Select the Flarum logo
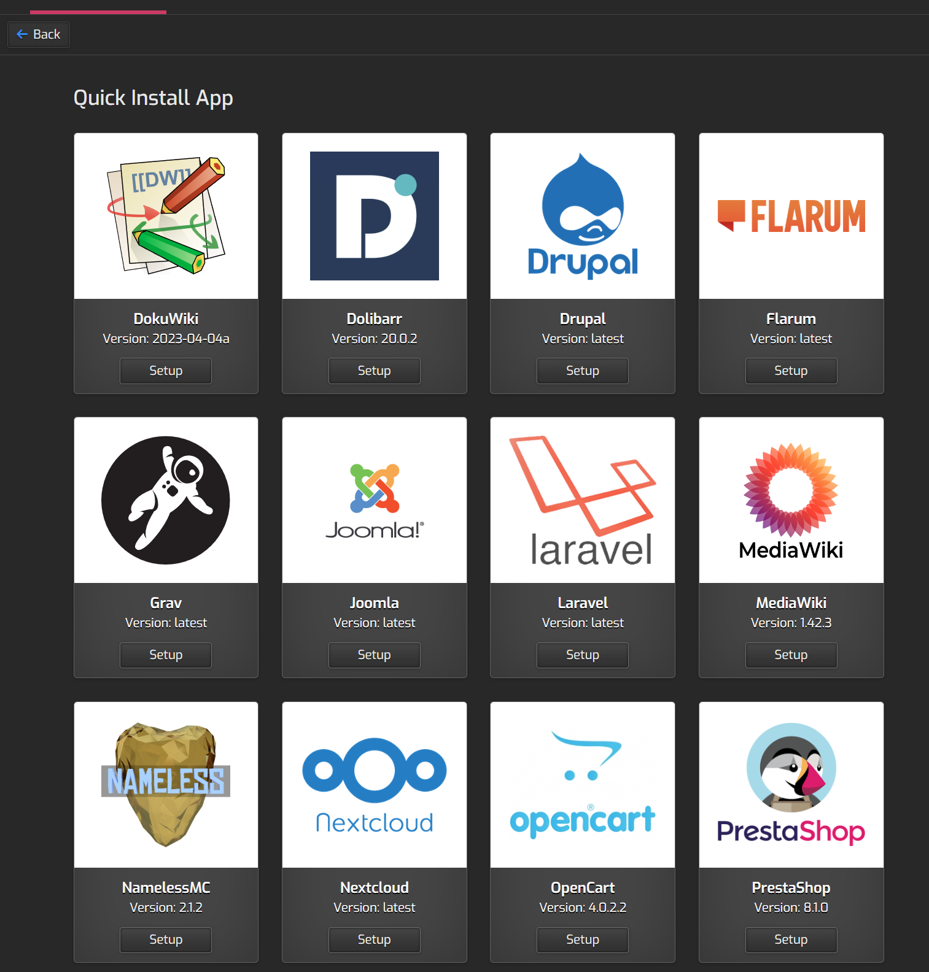This screenshot has height=972, width=929. pos(791,216)
